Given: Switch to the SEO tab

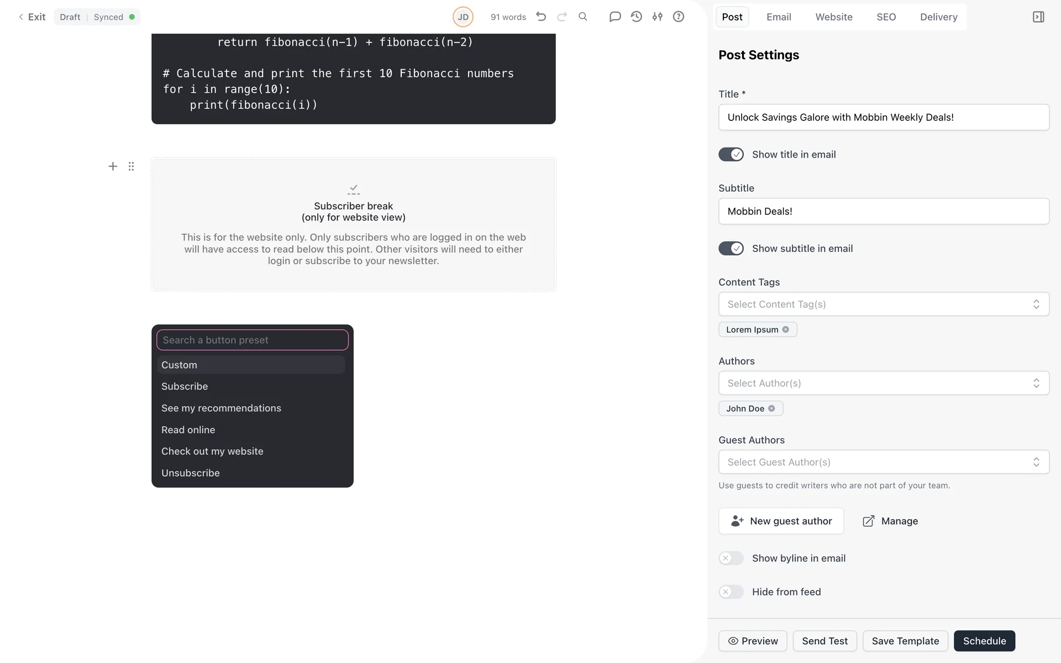Looking at the screenshot, I should [886, 17].
